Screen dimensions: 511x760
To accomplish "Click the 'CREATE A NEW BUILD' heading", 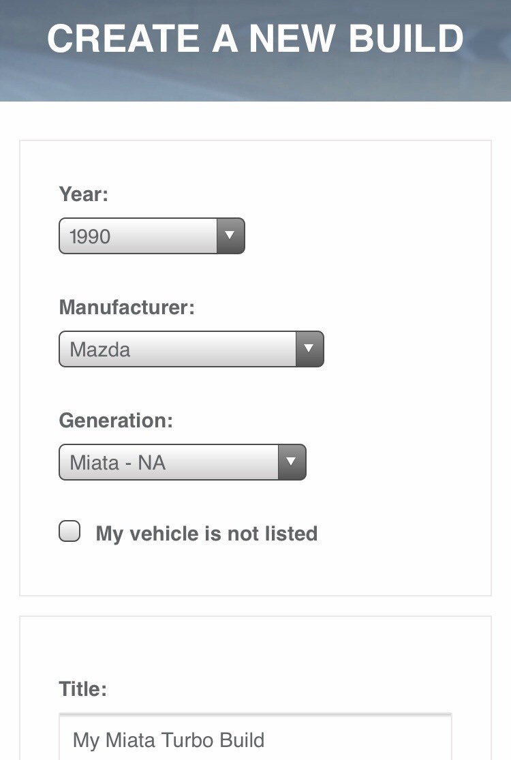I will click(x=255, y=39).
